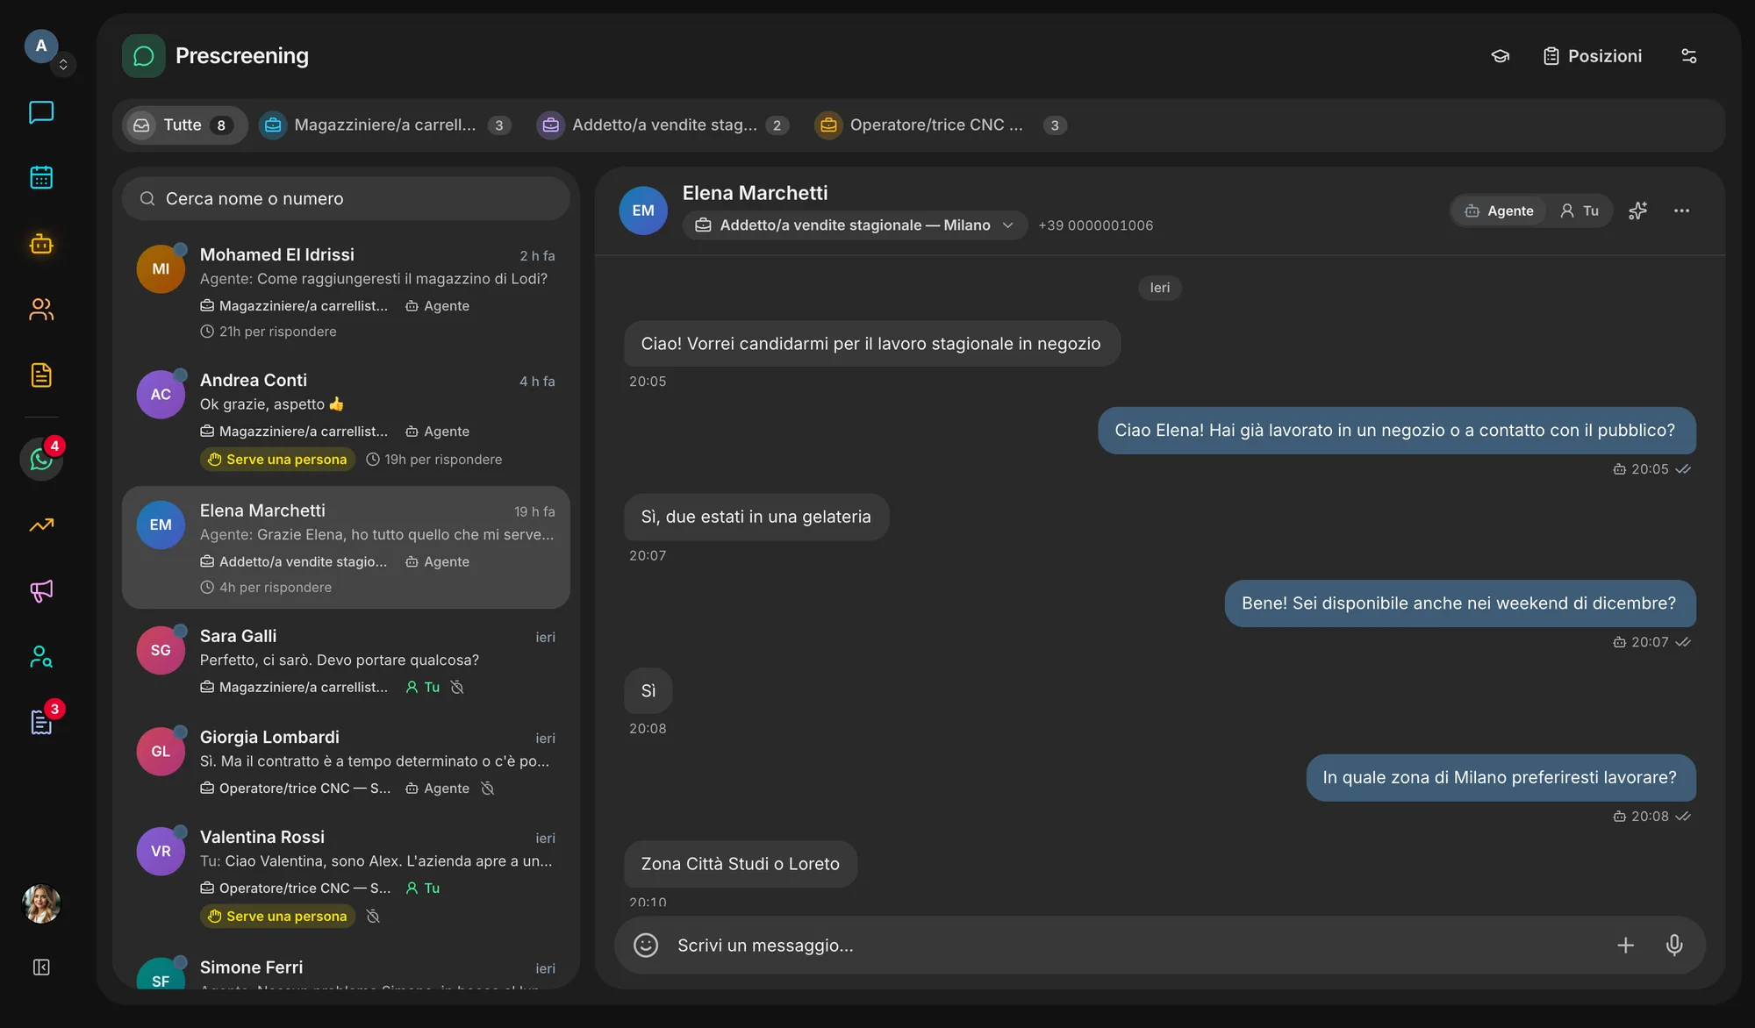Click Serve una persona badge on Valentina Rossi
This screenshot has height=1028, width=1755.
(x=277, y=917)
